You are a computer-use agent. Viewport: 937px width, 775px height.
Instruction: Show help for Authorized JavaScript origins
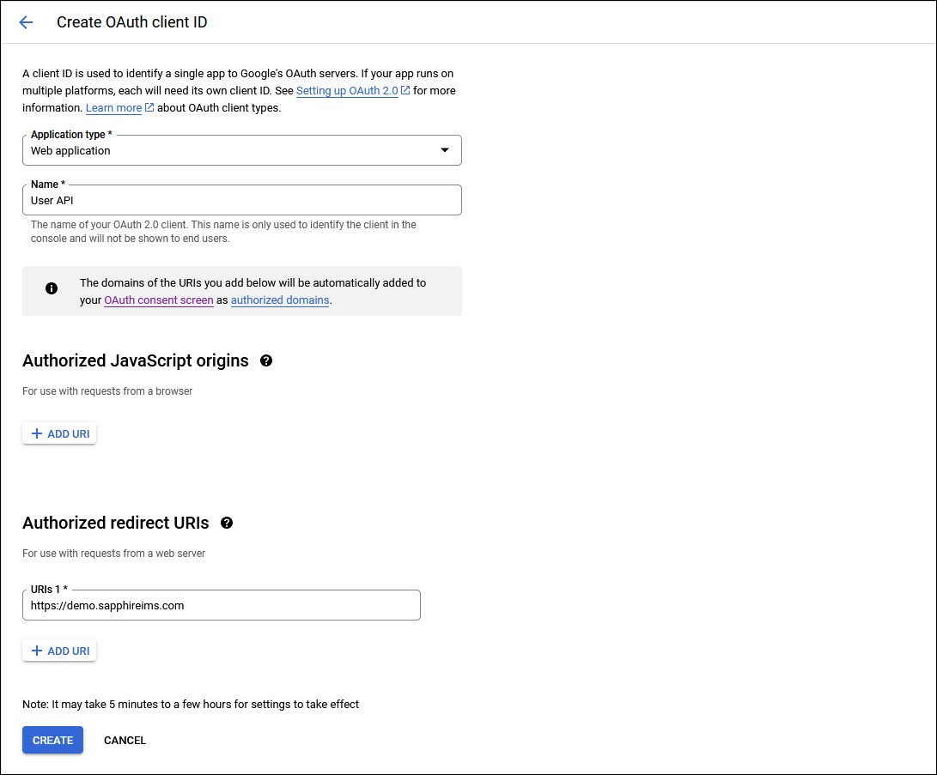coord(266,360)
